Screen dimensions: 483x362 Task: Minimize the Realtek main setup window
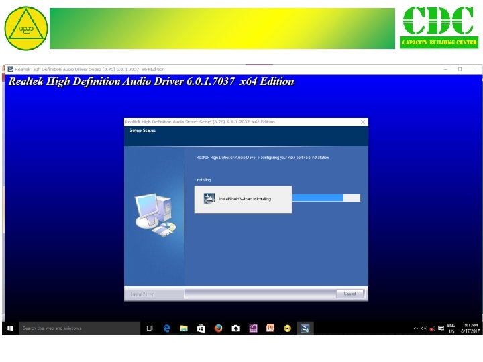point(445,69)
